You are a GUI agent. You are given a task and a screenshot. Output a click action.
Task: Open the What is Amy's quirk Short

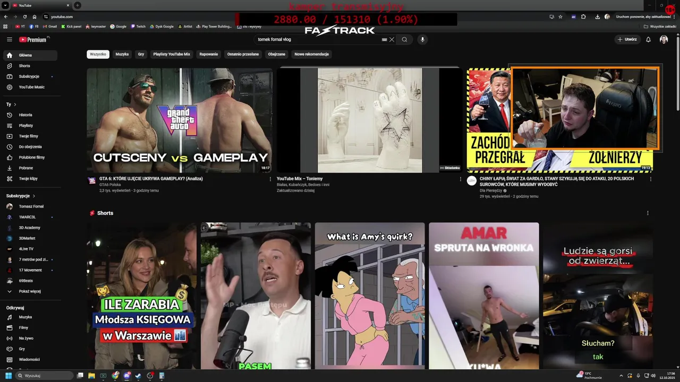pyautogui.click(x=370, y=296)
